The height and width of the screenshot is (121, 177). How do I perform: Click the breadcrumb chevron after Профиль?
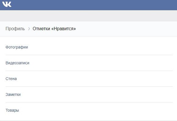point(29,29)
